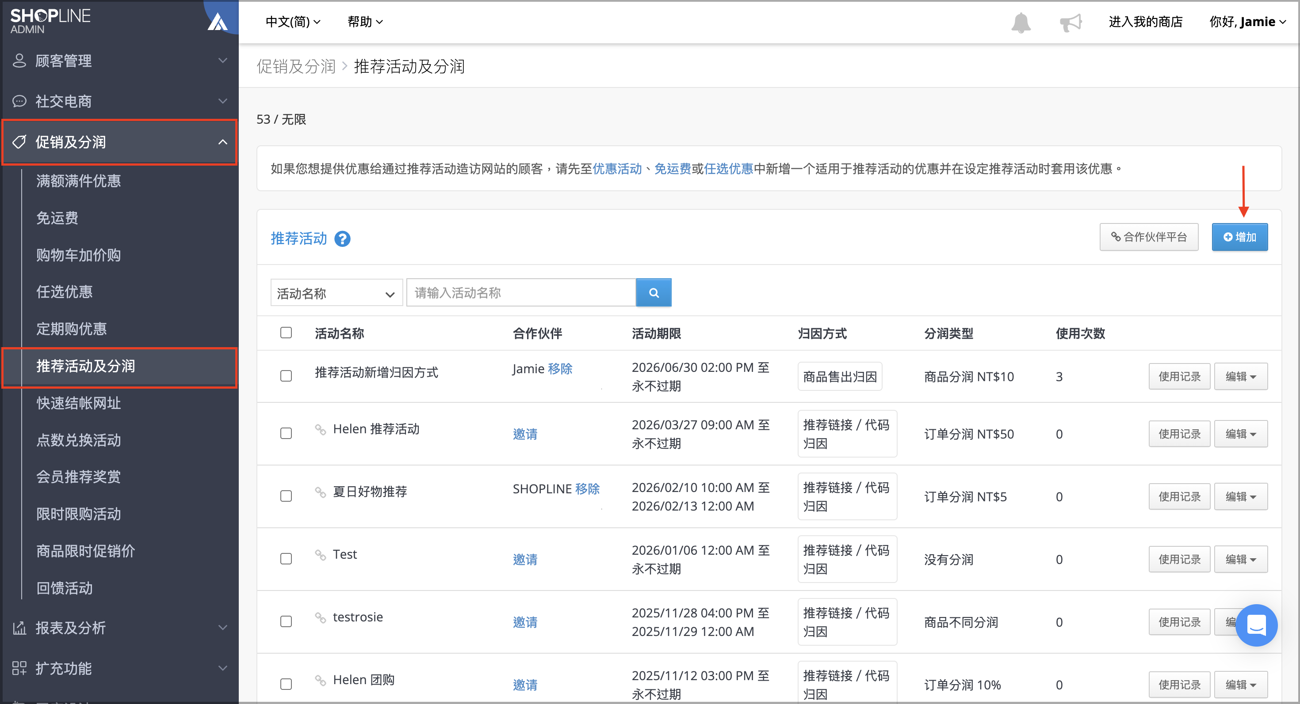Click the 顾客管理 person icon
Screen dimensions: 1300x704
coord(19,61)
